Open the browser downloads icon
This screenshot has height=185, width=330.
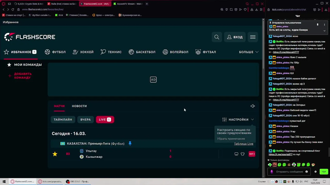tap(257, 10)
